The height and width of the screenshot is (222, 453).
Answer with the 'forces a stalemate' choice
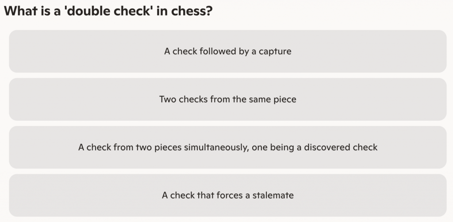[227, 195]
